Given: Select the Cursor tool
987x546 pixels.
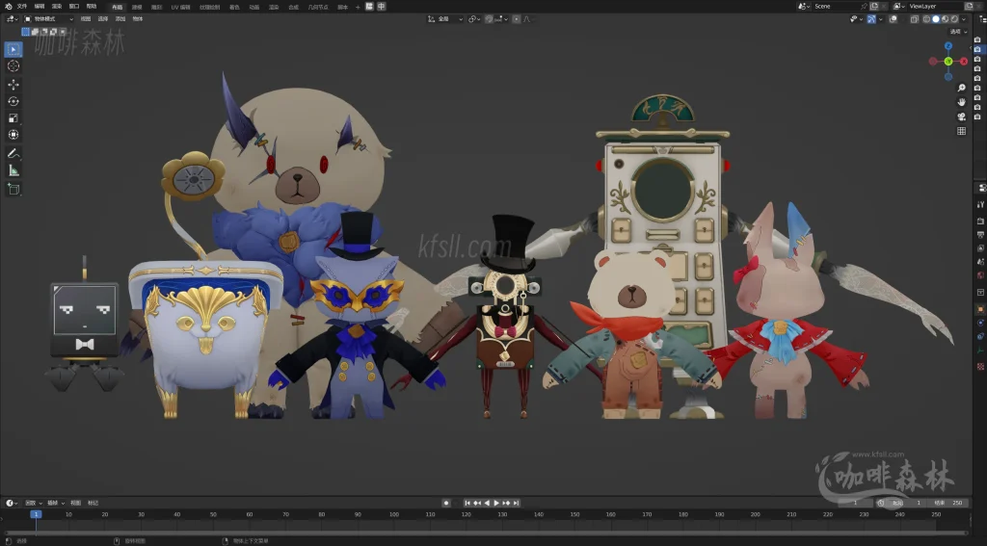Looking at the screenshot, I should pos(13,66).
